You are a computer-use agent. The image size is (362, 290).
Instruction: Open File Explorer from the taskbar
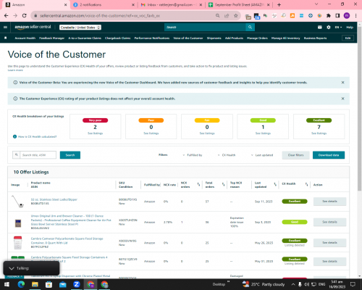pos(35,284)
